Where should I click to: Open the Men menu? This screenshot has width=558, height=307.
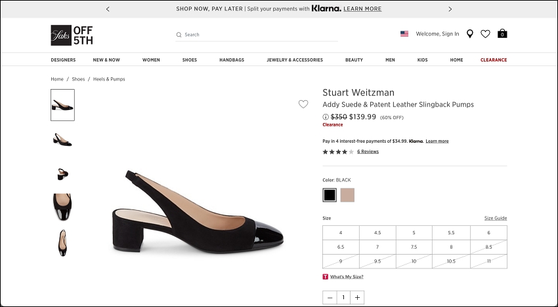390,60
